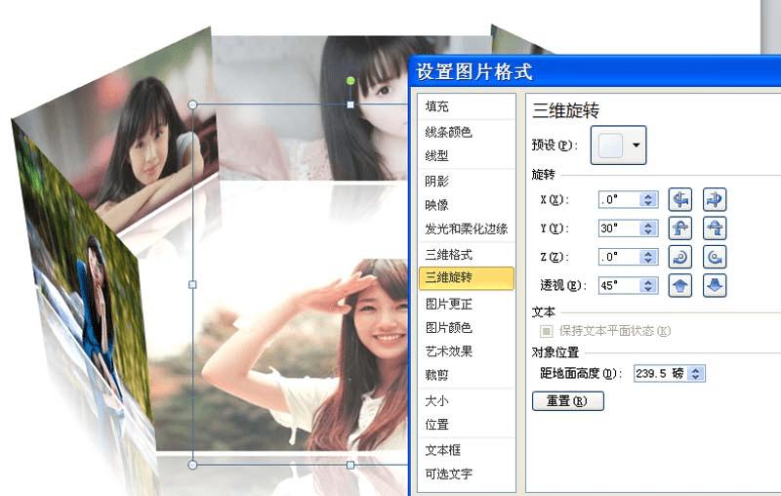Open 发光和柔化边缘 settings
The width and height of the screenshot is (781, 496).
pos(467,229)
